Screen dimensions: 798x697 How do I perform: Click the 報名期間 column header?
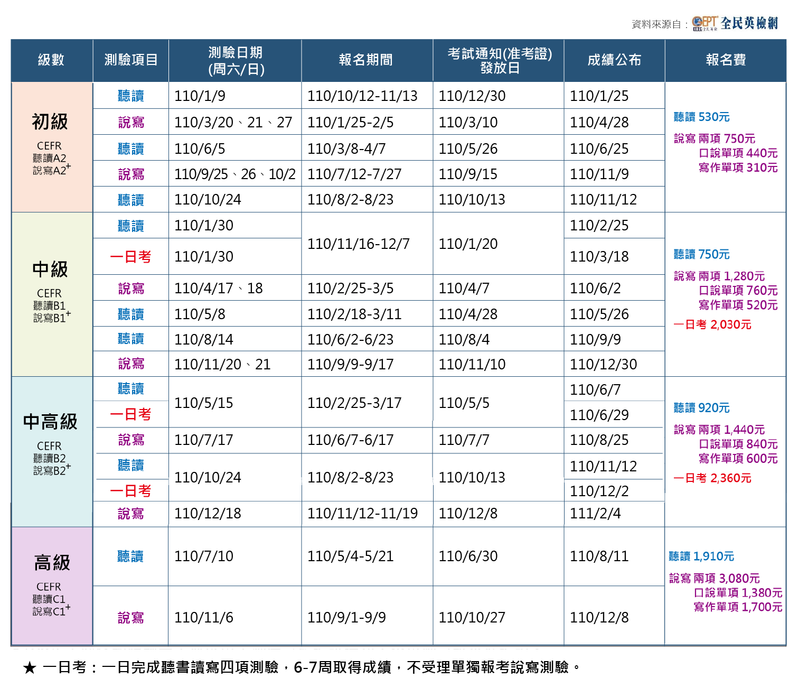click(367, 60)
